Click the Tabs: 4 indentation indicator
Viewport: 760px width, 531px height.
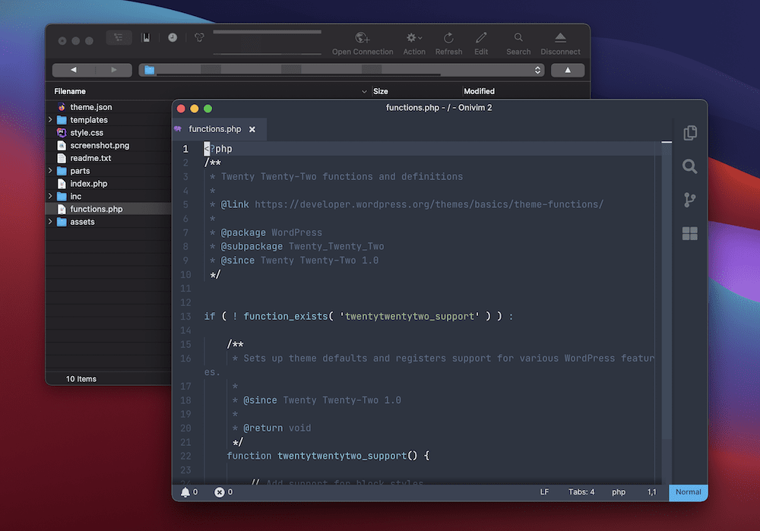(581, 492)
